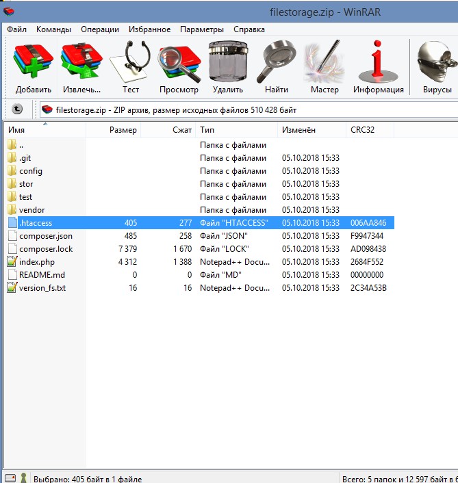Click the .htaccess file icon
This screenshot has width=458, height=483.
pyautogui.click(x=12, y=223)
